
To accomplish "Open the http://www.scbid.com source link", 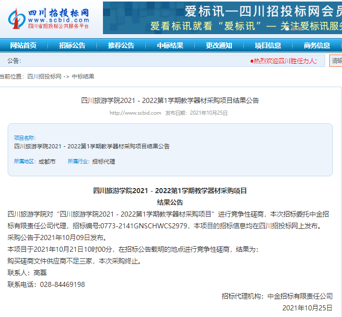I will tap(135, 113).
